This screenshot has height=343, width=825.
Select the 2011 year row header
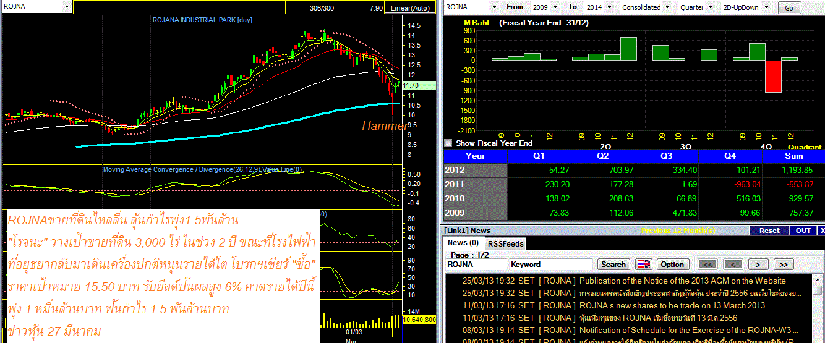point(476,184)
